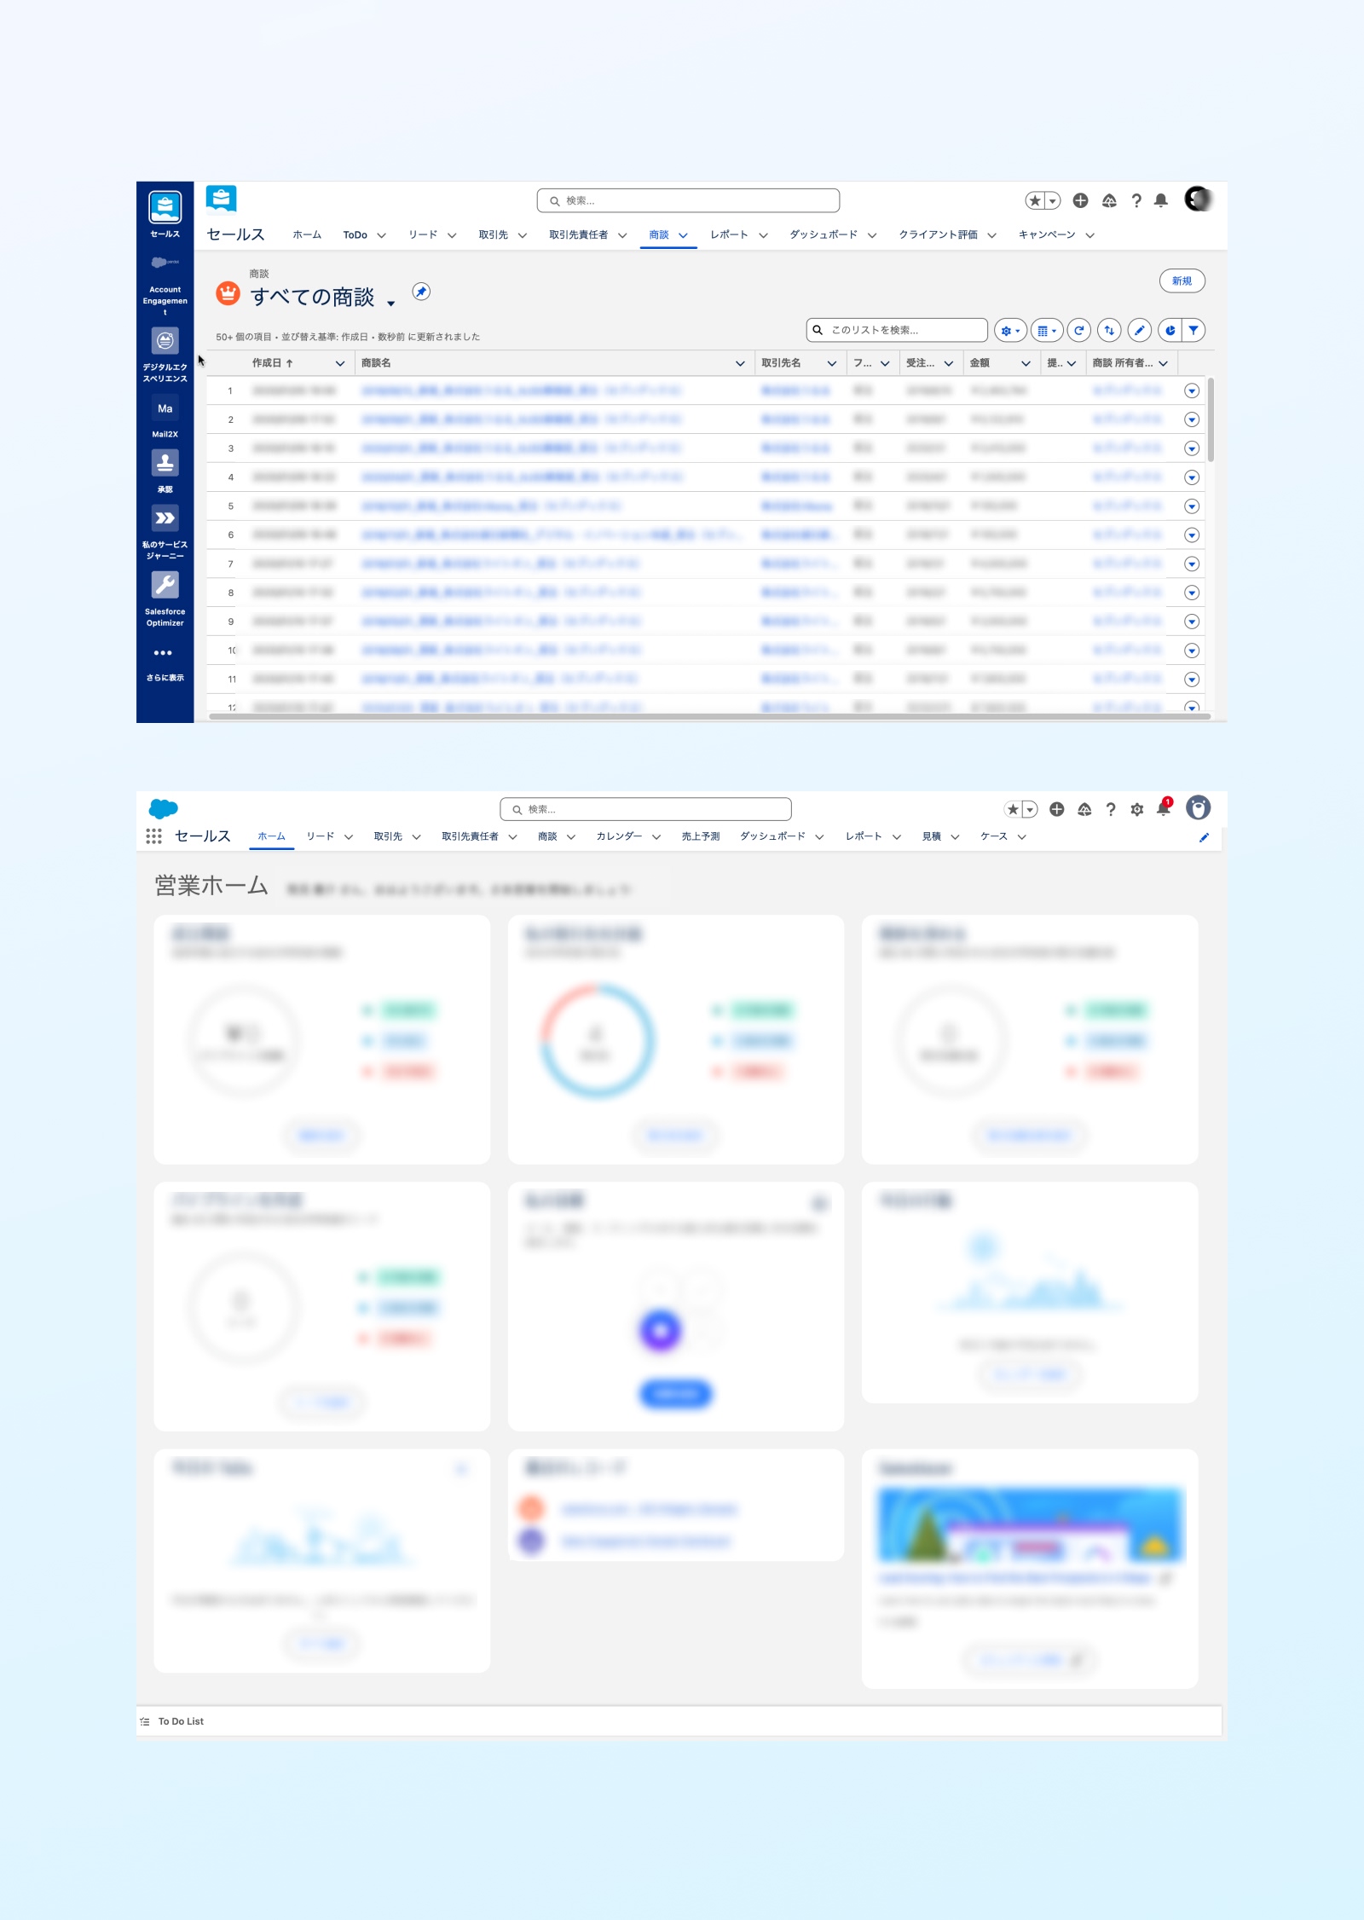Image resolution: width=1364 pixels, height=1920 pixels.
Task: Favorite this page with star on 商談 page
Action: (1034, 200)
